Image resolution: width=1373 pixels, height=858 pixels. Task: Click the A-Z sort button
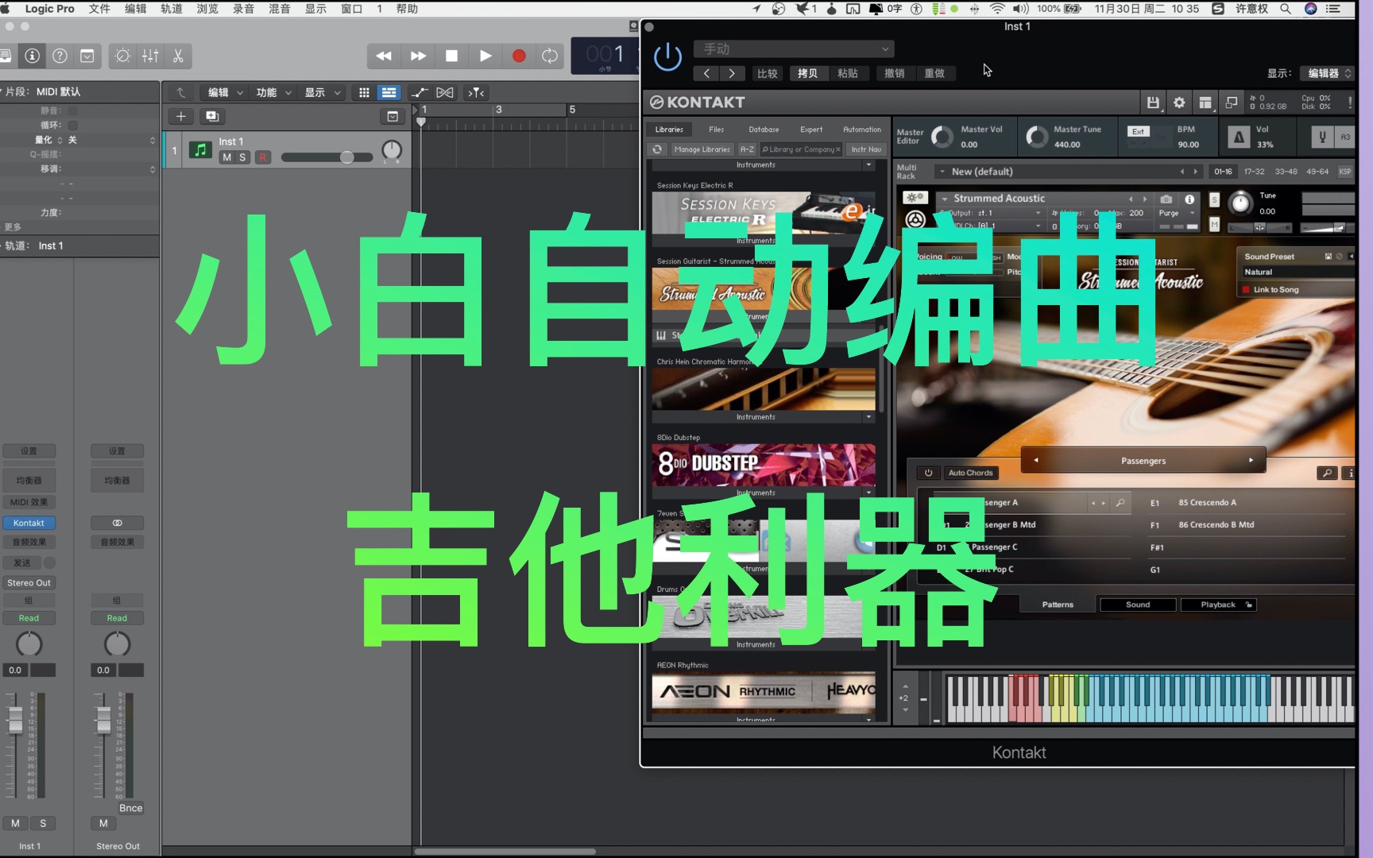(747, 149)
